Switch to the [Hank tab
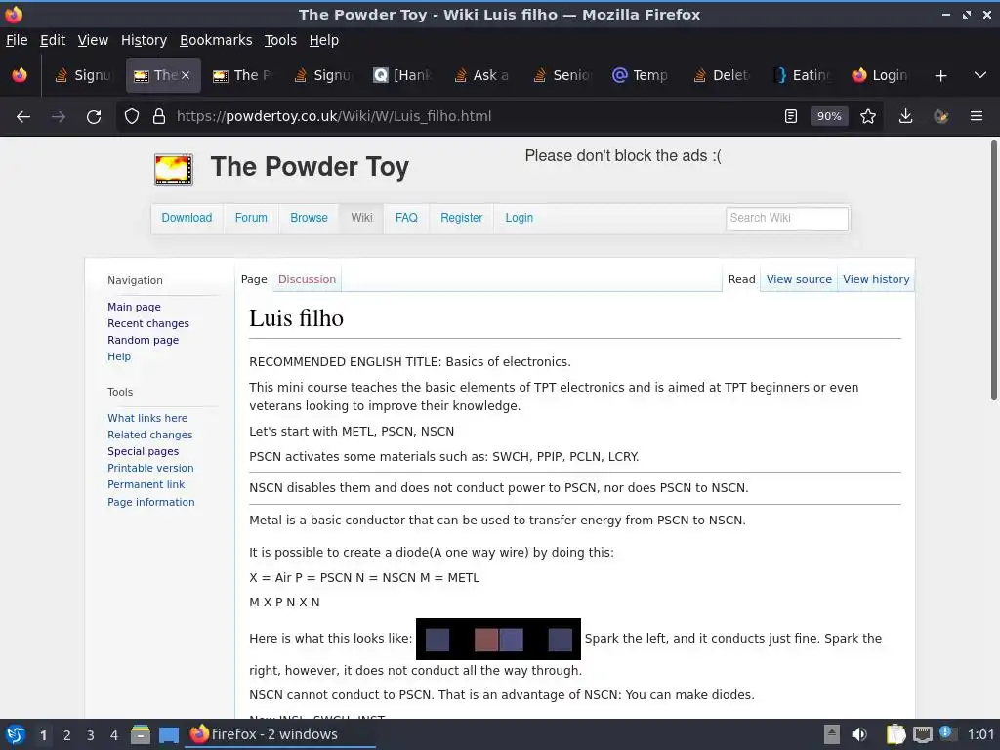 click(x=403, y=76)
